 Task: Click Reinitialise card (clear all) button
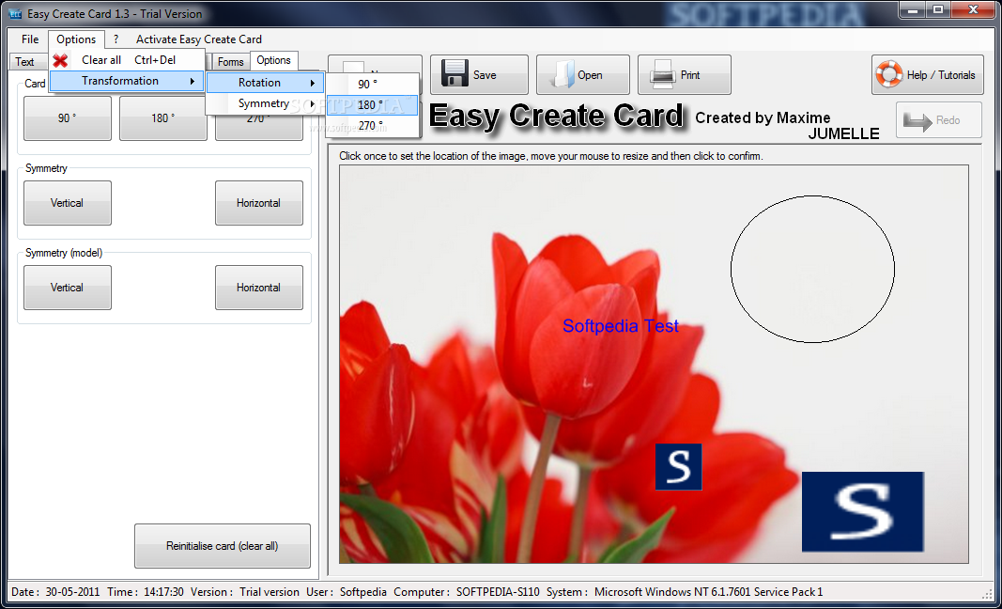click(223, 546)
